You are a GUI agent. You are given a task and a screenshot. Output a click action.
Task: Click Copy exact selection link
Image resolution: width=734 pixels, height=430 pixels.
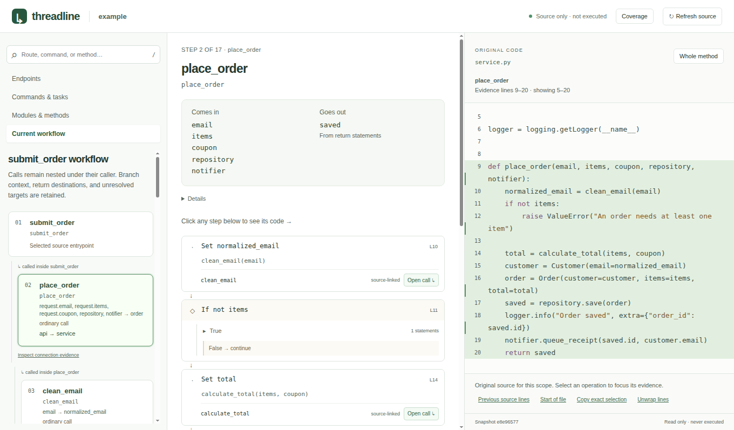(x=602, y=399)
